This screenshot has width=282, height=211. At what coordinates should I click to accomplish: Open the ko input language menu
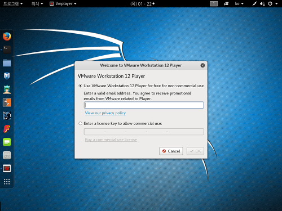coord(239,3)
